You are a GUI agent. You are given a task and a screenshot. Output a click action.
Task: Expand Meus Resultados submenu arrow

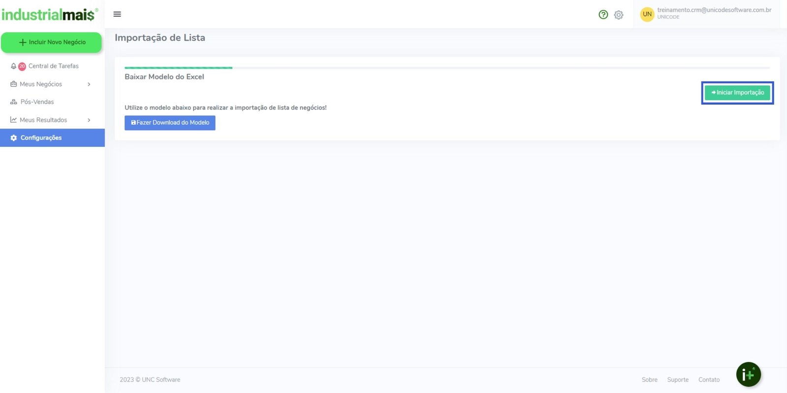pyautogui.click(x=89, y=120)
